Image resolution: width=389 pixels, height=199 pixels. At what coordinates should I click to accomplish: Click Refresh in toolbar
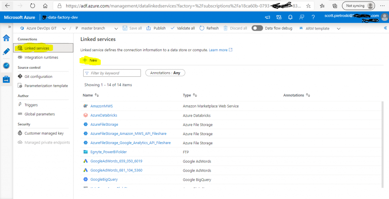[x=209, y=28]
